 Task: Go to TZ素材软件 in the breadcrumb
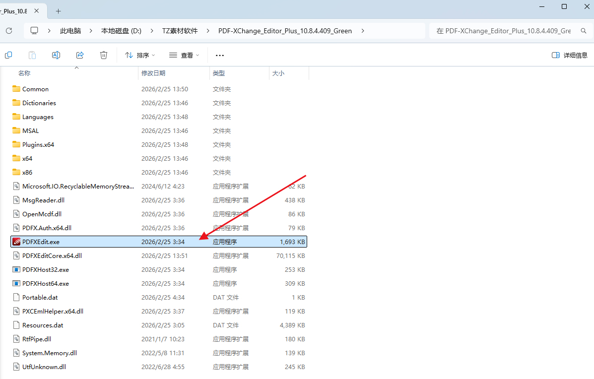(x=180, y=31)
